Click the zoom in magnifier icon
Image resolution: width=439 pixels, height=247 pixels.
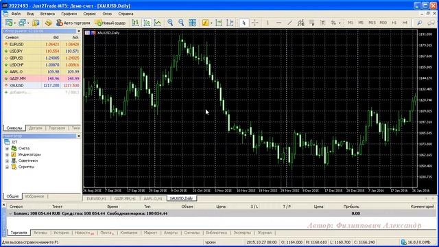170,23
